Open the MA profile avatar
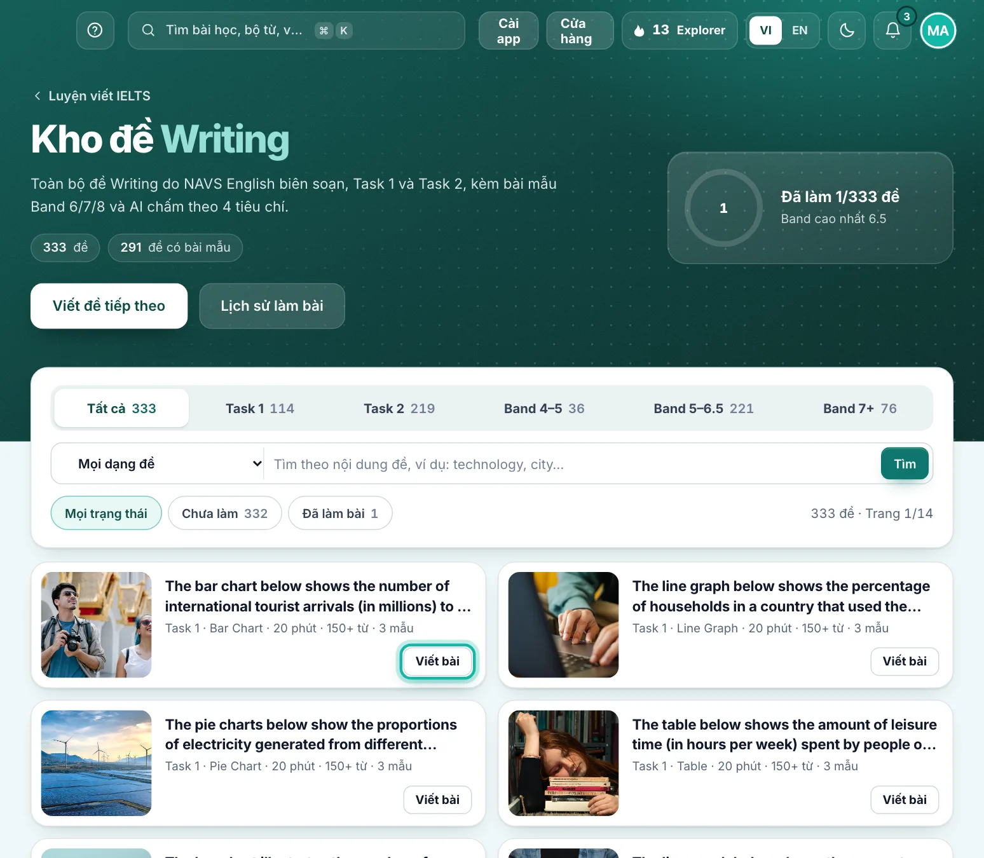This screenshot has width=984, height=858. (938, 31)
